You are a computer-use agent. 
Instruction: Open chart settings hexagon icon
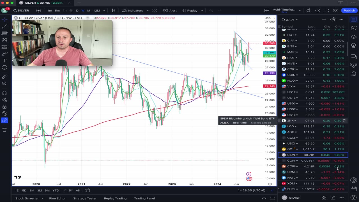click(317, 11)
